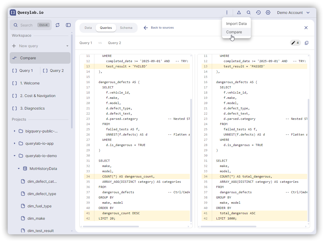The height and width of the screenshot is (242, 324).
Task: Toggle the sidebar panel layout icon
Action: pyautogui.click(x=68, y=25)
